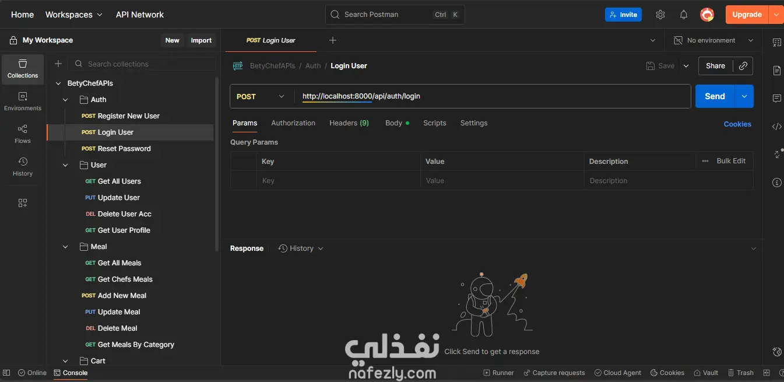Collapse the BetyChefAPIs collection
Viewport: 784px width, 382px height.
pos(58,83)
